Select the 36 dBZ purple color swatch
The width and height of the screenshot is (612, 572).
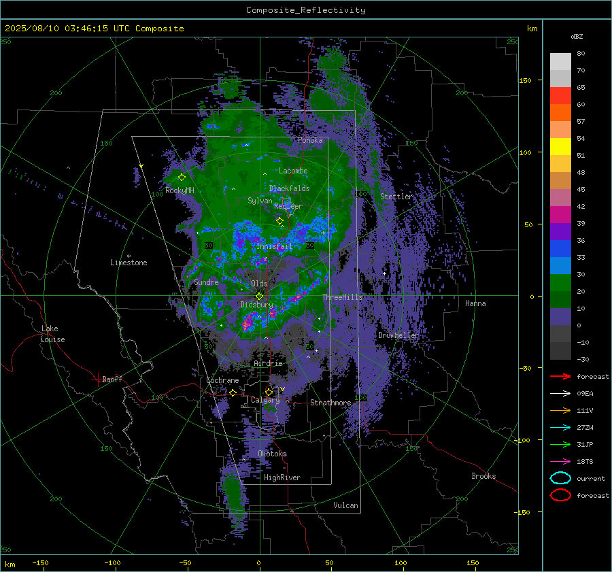tap(560, 231)
